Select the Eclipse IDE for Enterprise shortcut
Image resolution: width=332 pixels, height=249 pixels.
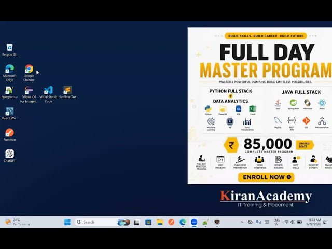[x=29, y=94]
